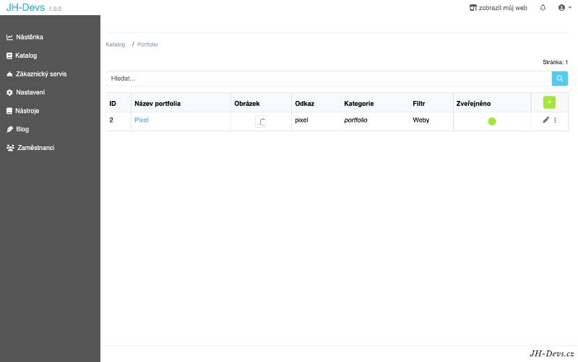The width and height of the screenshot is (578, 362).
Task: Type in the Hledat search field
Action: point(329,79)
